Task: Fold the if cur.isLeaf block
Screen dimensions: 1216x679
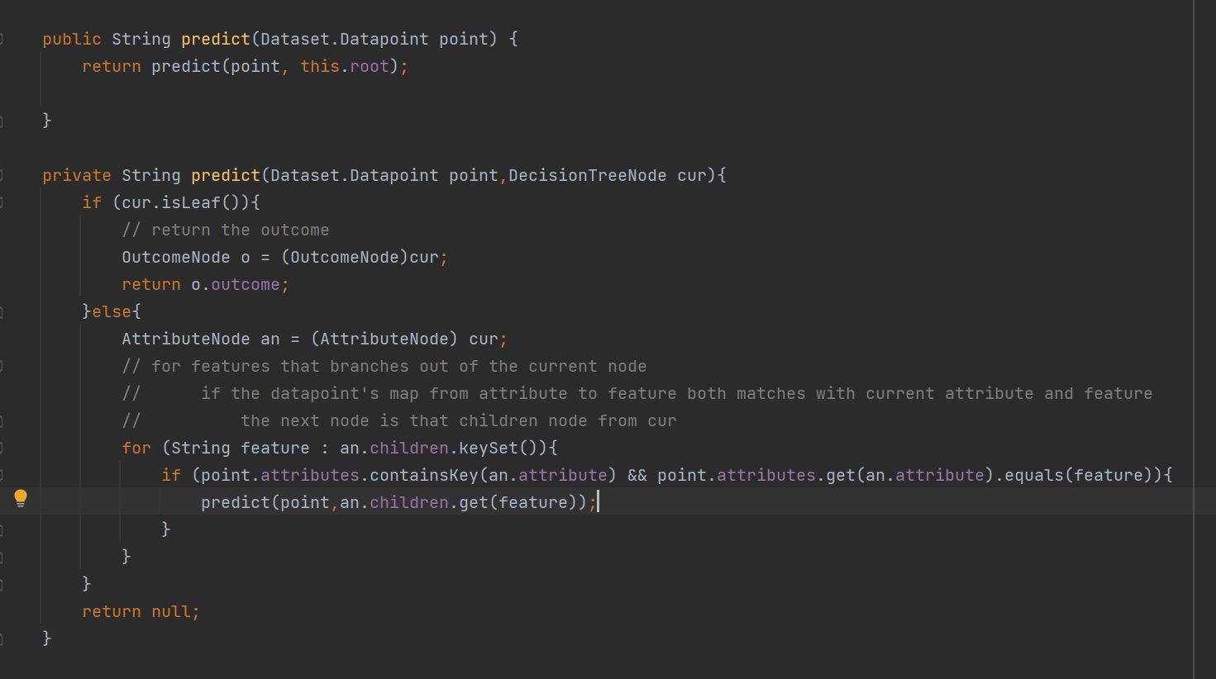Action: point(2,202)
